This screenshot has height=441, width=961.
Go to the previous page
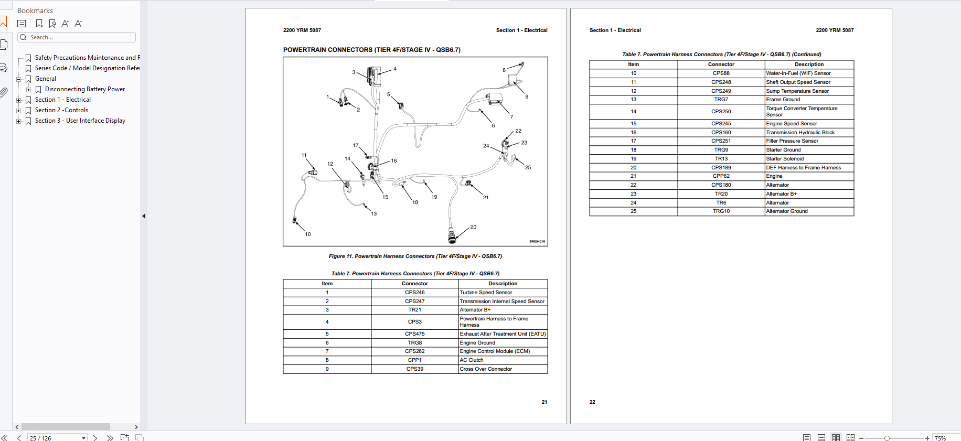(19, 438)
